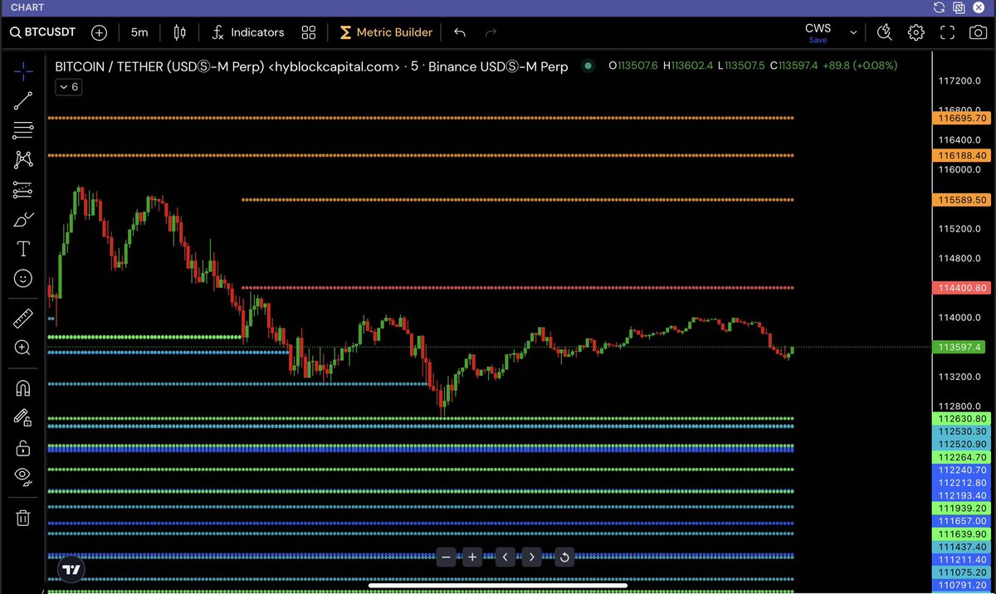
Task: Click the pop-out window icon in CHART header
Action: [x=959, y=7]
